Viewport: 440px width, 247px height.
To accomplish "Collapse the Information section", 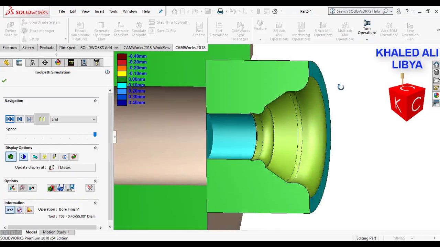I will pos(95,203).
